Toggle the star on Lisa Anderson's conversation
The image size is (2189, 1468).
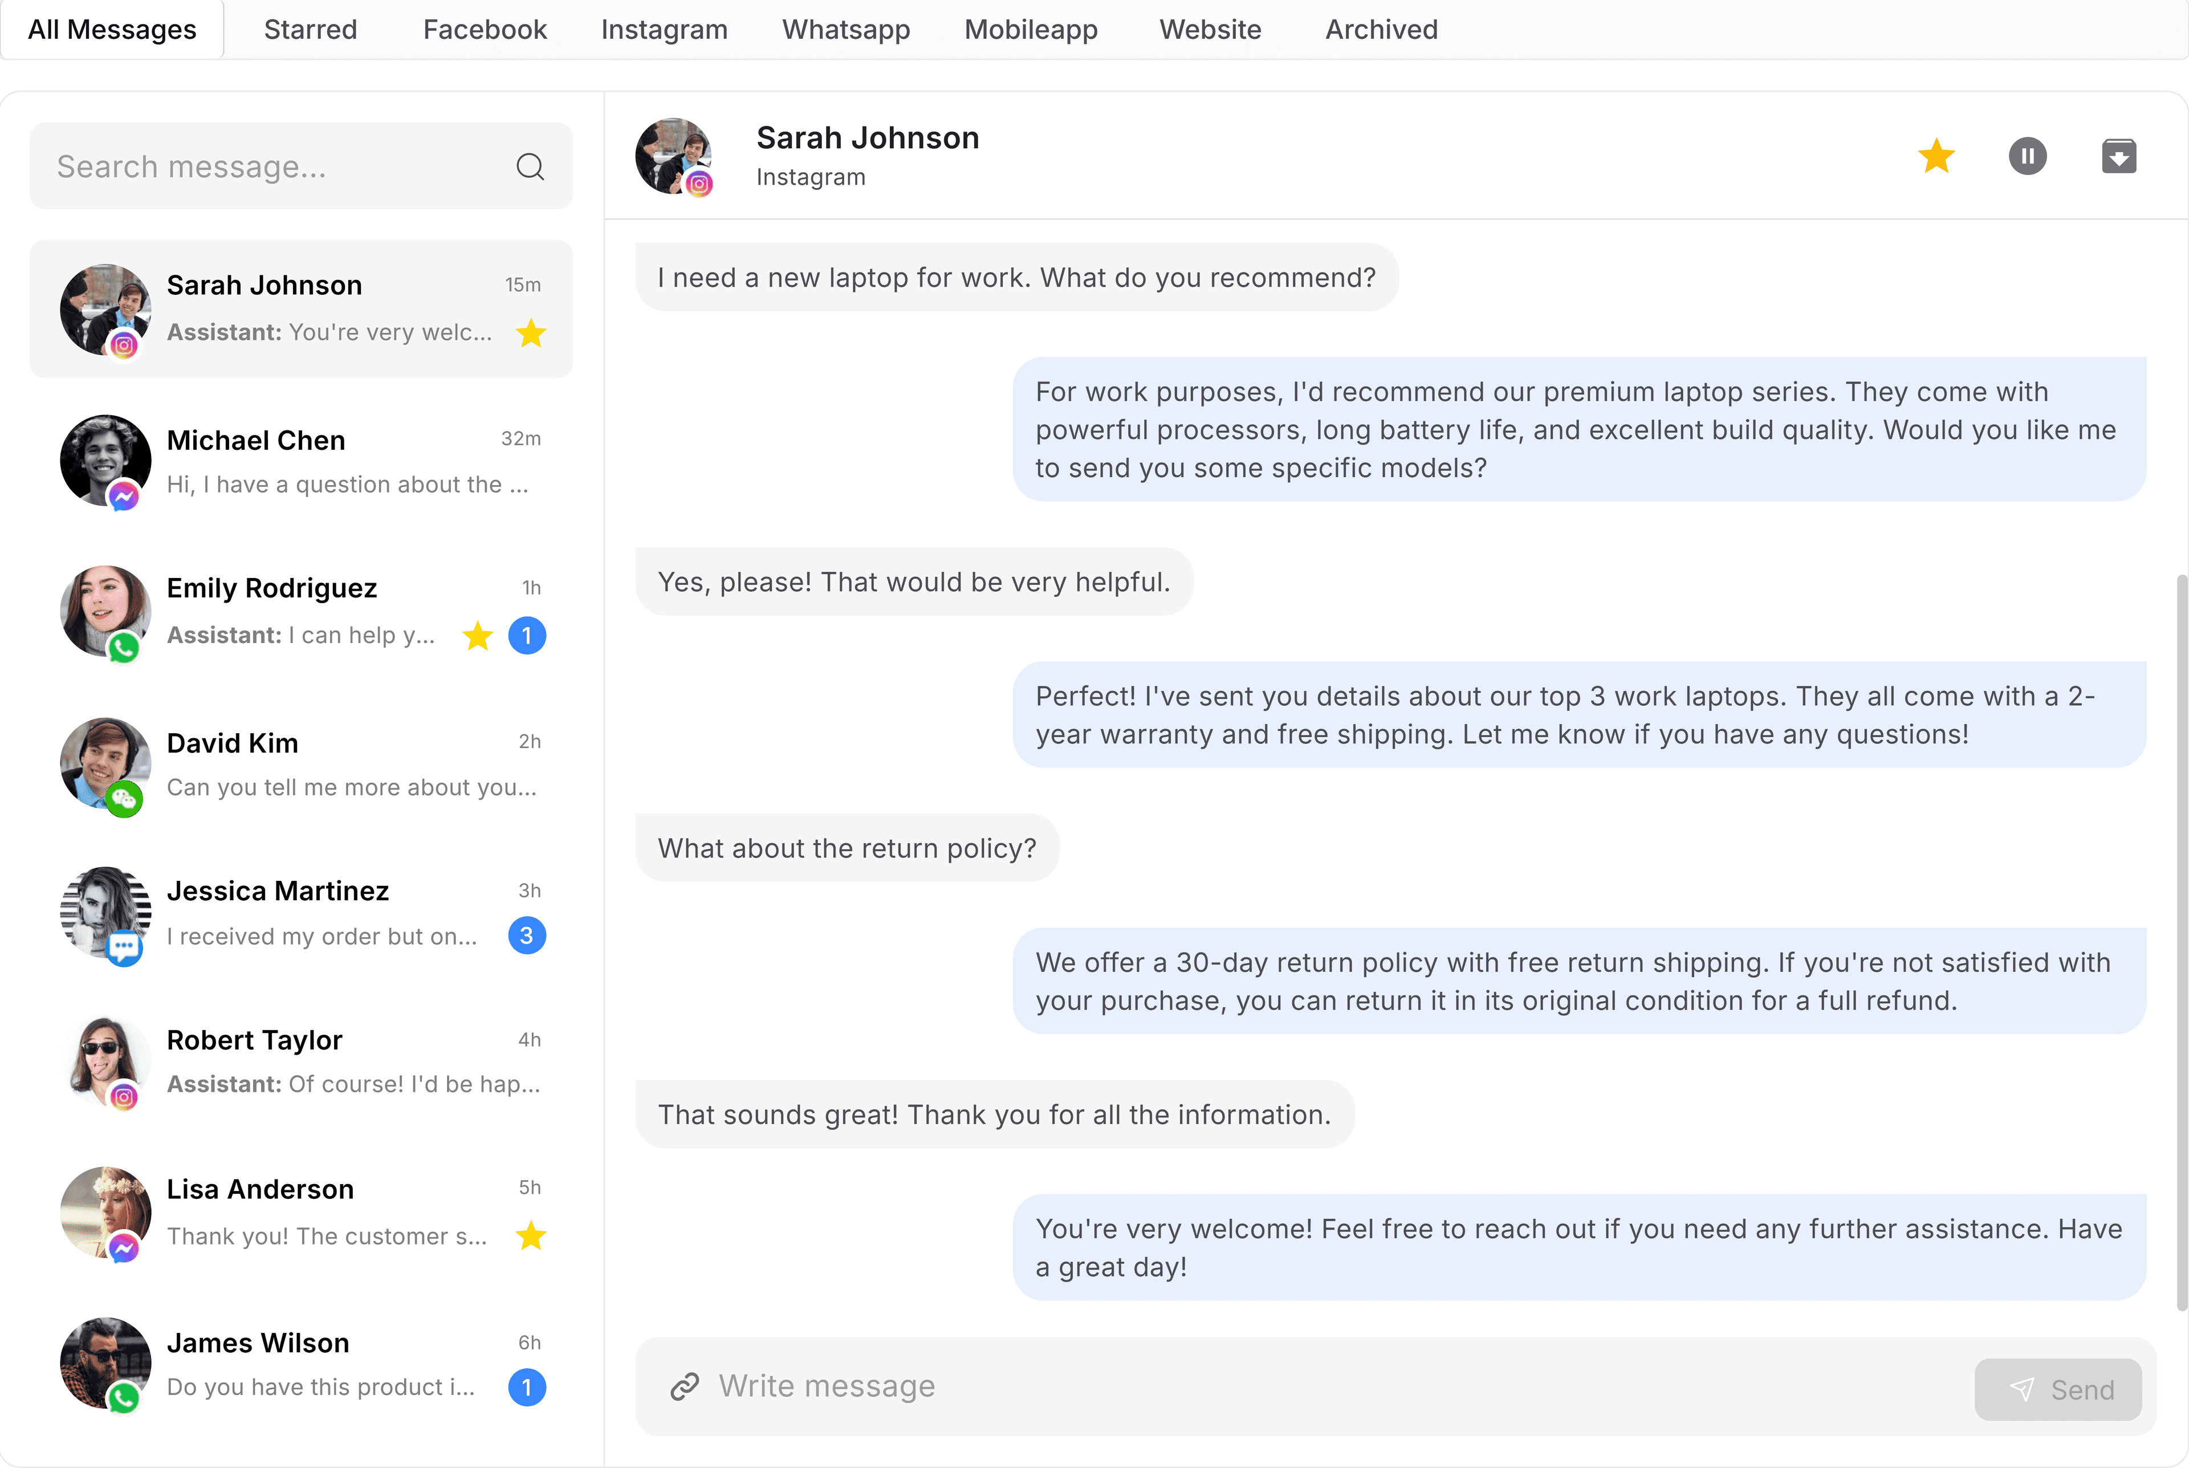click(x=531, y=1236)
